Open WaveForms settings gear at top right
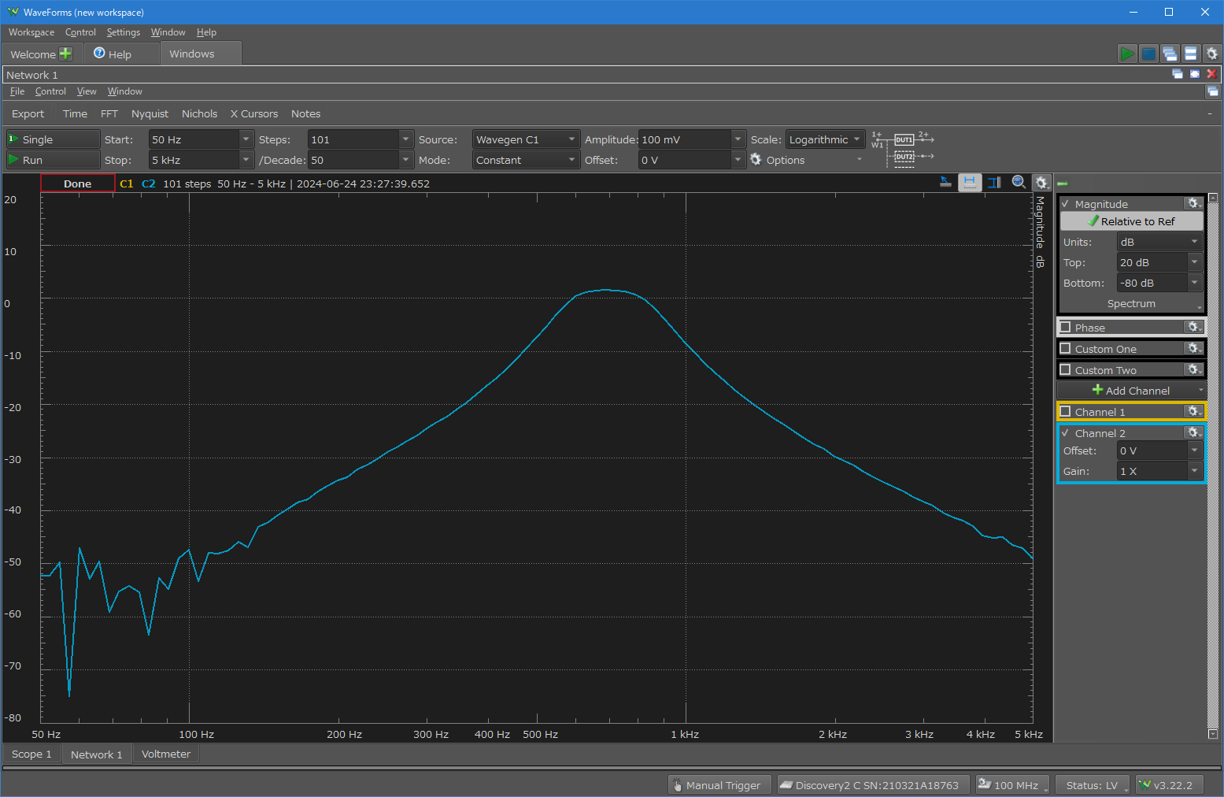 point(1212,54)
